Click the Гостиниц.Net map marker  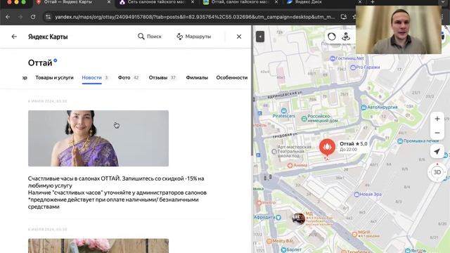(x=347, y=58)
